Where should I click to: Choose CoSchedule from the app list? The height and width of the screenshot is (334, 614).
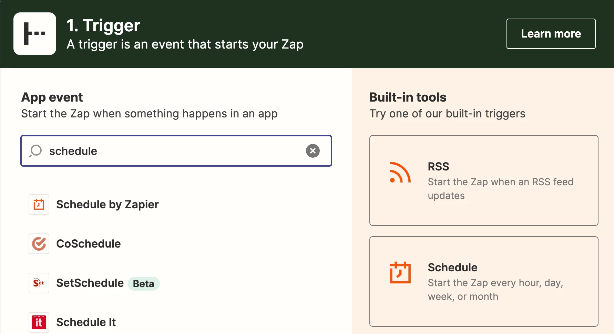point(89,244)
